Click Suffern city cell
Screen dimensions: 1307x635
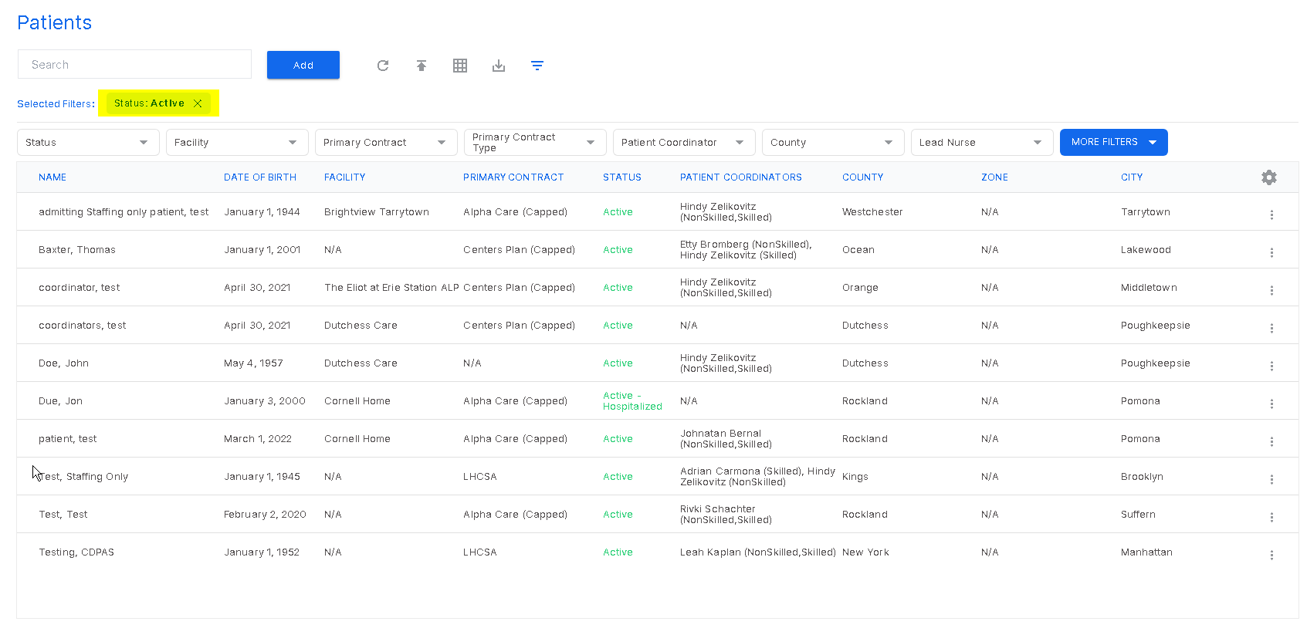click(1138, 515)
